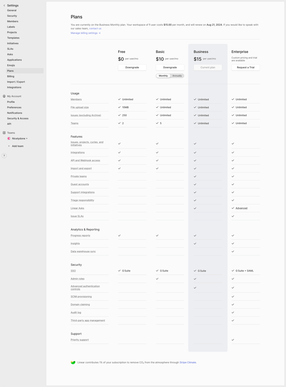Click the leaf icon beside the climate note
Screen dimensions: 286x387
pyautogui.click(x=73, y=362)
